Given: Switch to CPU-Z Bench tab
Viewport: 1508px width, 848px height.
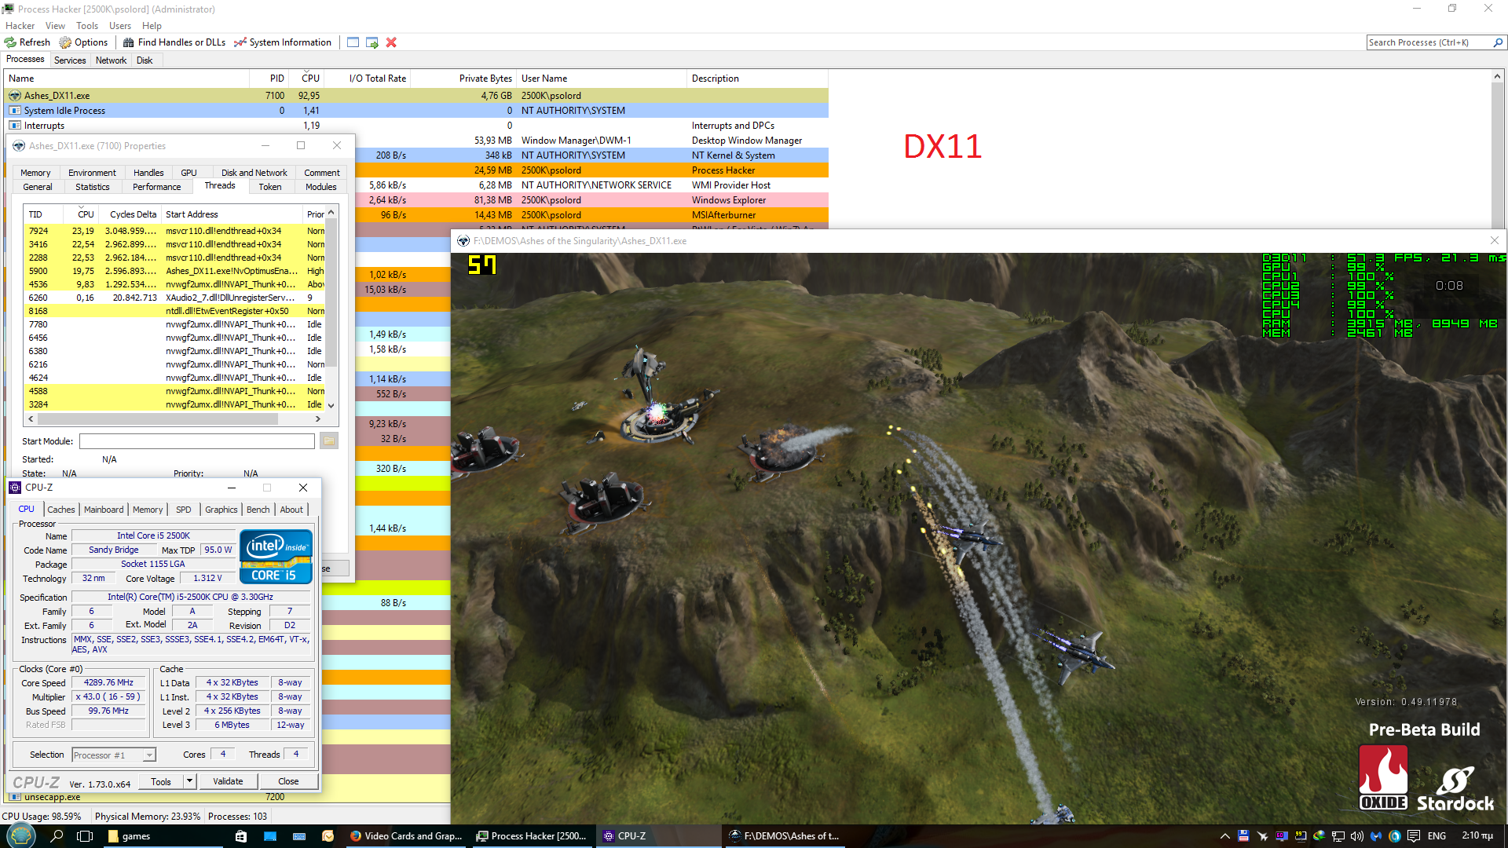Looking at the screenshot, I should pyautogui.click(x=258, y=510).
